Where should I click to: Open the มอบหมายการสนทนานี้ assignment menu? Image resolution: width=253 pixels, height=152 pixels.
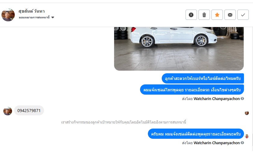[x=36, y=17]
